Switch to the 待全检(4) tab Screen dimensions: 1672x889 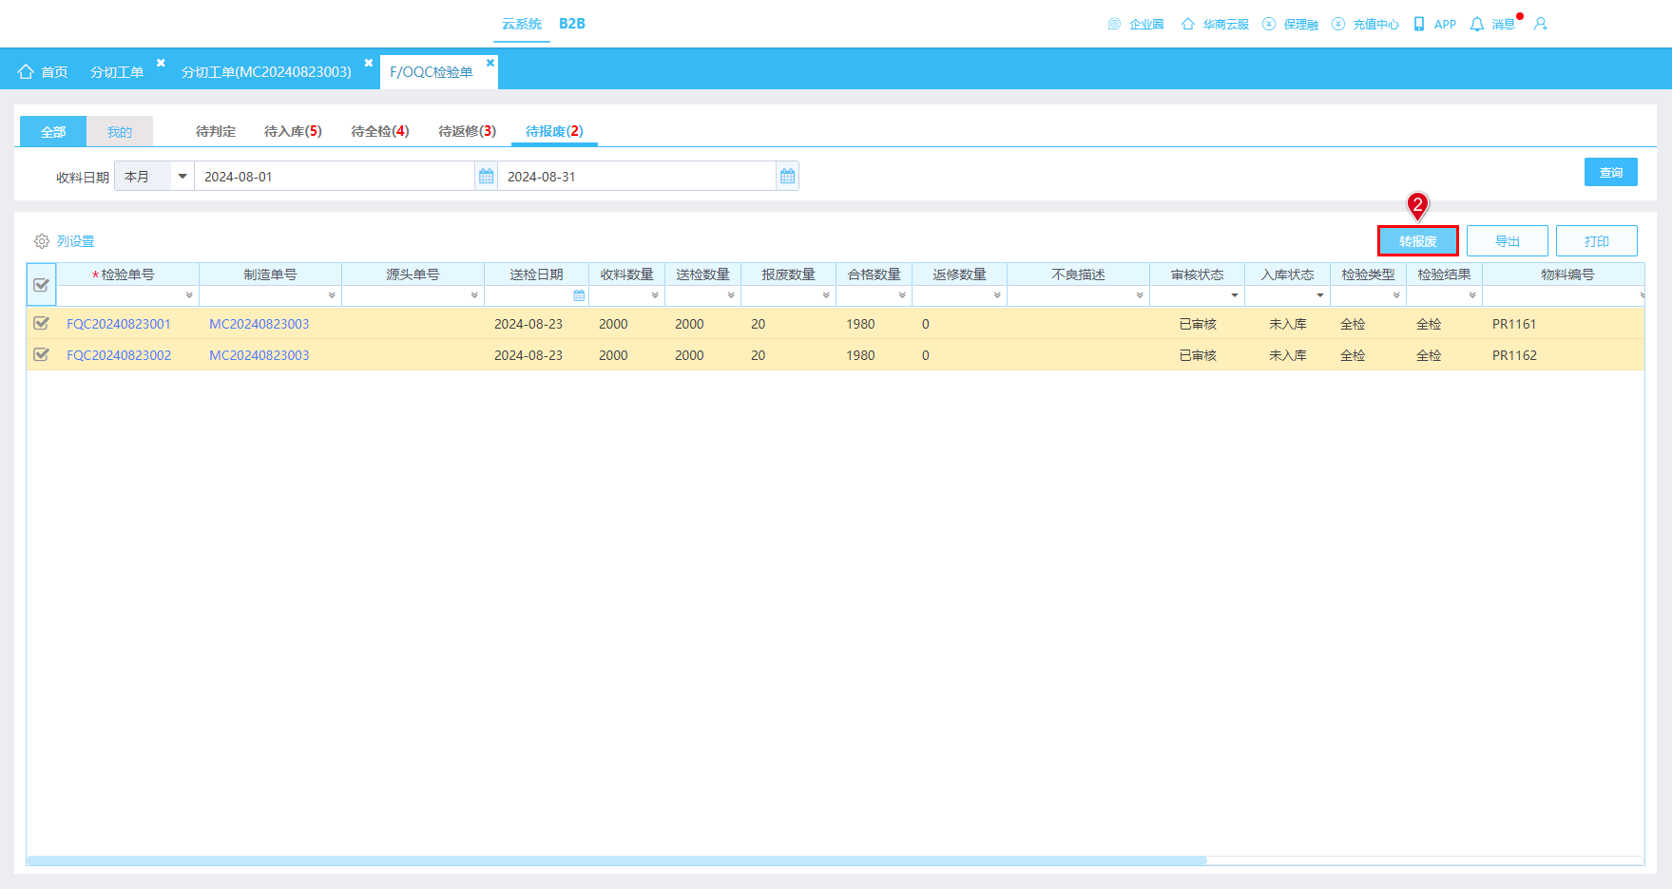tap(380, 131)
